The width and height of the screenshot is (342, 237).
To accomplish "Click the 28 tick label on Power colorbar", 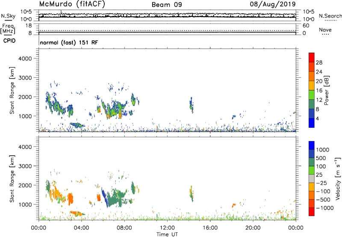I will [319, 62].
